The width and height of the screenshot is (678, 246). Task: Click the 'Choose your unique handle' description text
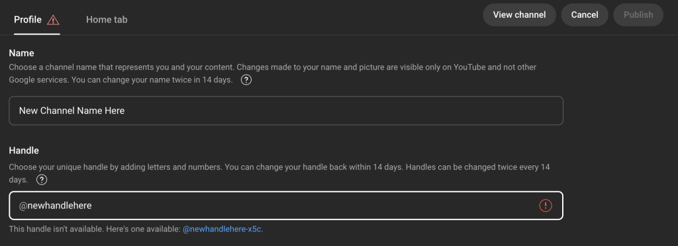[x=115, y=167]
